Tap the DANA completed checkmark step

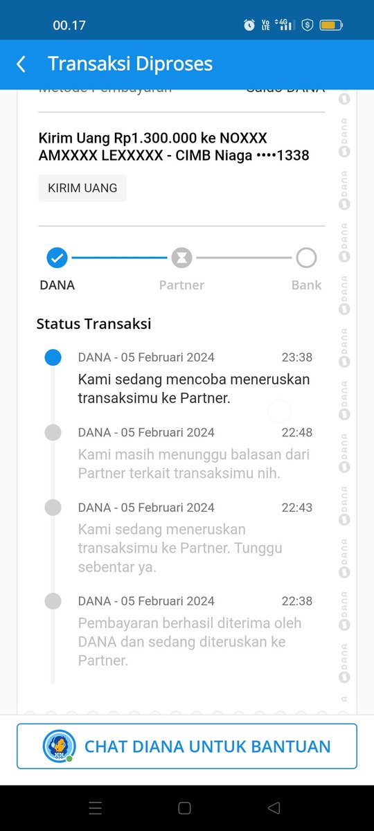click(57, 258)
